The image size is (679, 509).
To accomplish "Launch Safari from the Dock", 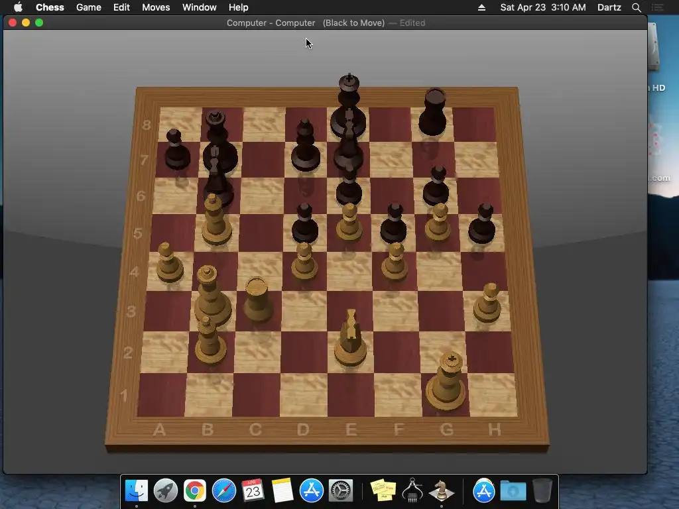I will pos(224,490).
